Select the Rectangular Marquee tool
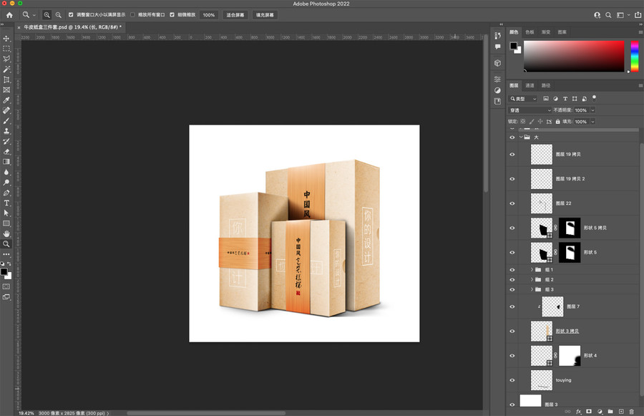The width and height of the screenshot is (644, 416). [6, 49]
